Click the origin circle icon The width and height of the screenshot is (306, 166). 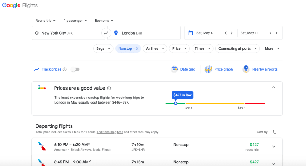pos(37,33)
